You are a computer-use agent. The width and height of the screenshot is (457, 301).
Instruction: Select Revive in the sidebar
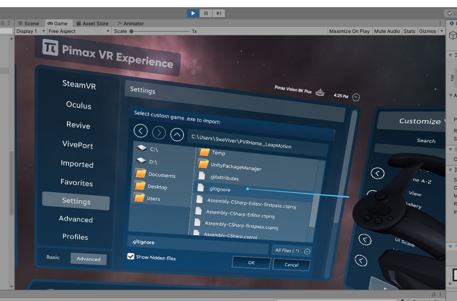[x=78, y=125]
